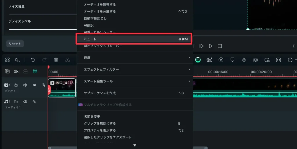Click the green AI assistant icon

pos(198,60)
